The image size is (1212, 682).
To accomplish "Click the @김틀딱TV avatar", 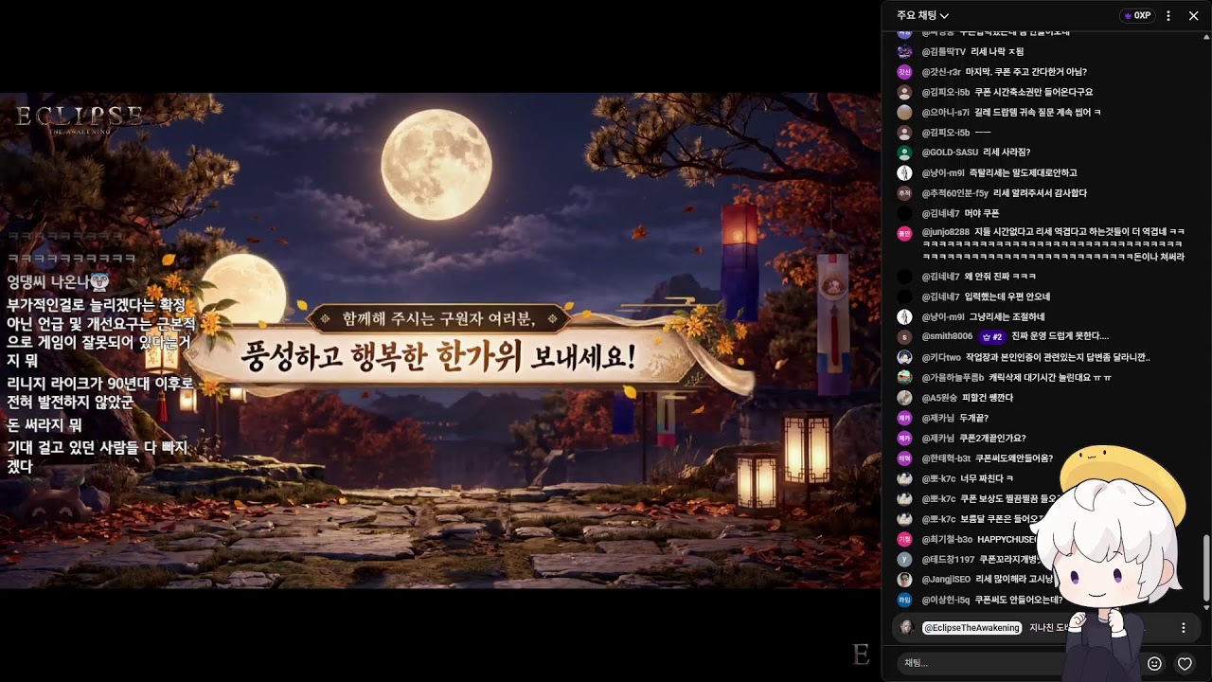I will pos(904,52).
